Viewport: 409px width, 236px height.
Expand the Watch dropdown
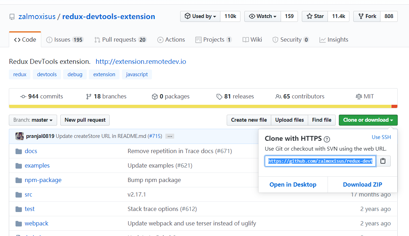point(262,16)
